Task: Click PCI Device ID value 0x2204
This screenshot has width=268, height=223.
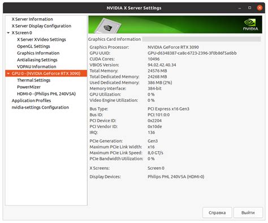Action: [x=154, y=121]
